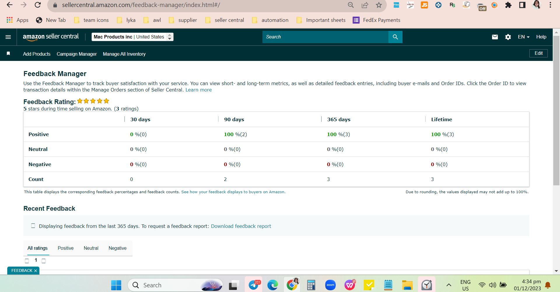Image resolution: width=560 pixels, height=292 pixels.
Task: Open the team icons bookmark folder
Action: [91, 20]
